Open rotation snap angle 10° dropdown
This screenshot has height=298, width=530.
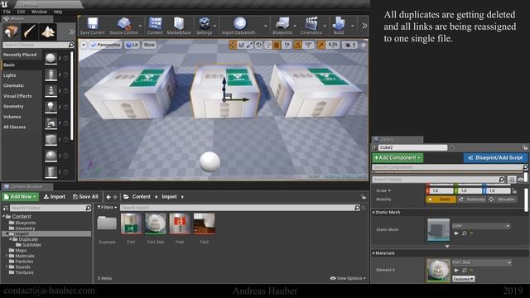(308, 45)
